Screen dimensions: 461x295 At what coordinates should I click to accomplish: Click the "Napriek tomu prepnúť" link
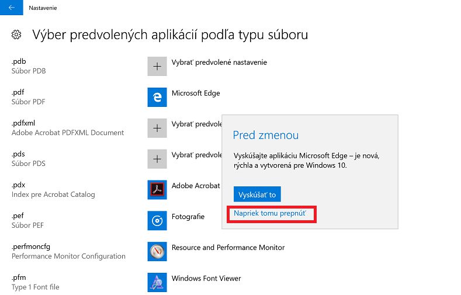[269, 213]
